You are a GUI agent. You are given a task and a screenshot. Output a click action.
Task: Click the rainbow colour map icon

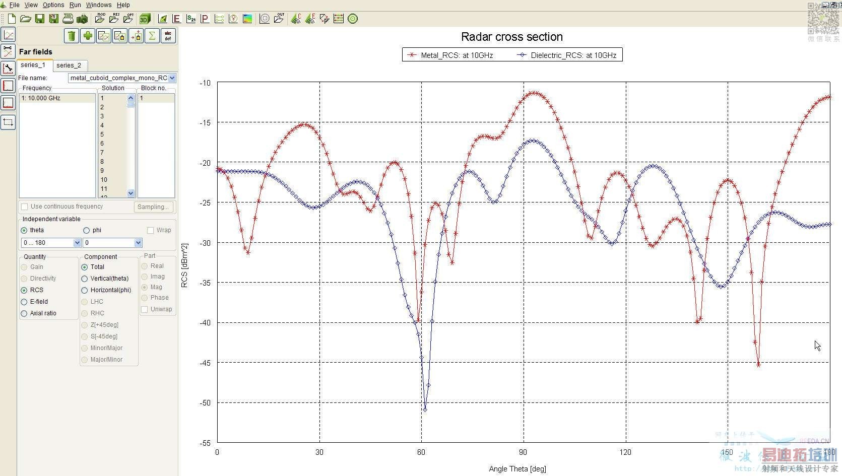point(247,19)
